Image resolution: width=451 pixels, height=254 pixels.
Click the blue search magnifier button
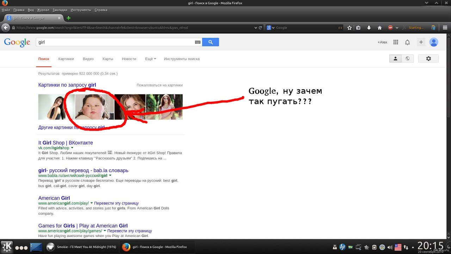[x=210, y=42]
